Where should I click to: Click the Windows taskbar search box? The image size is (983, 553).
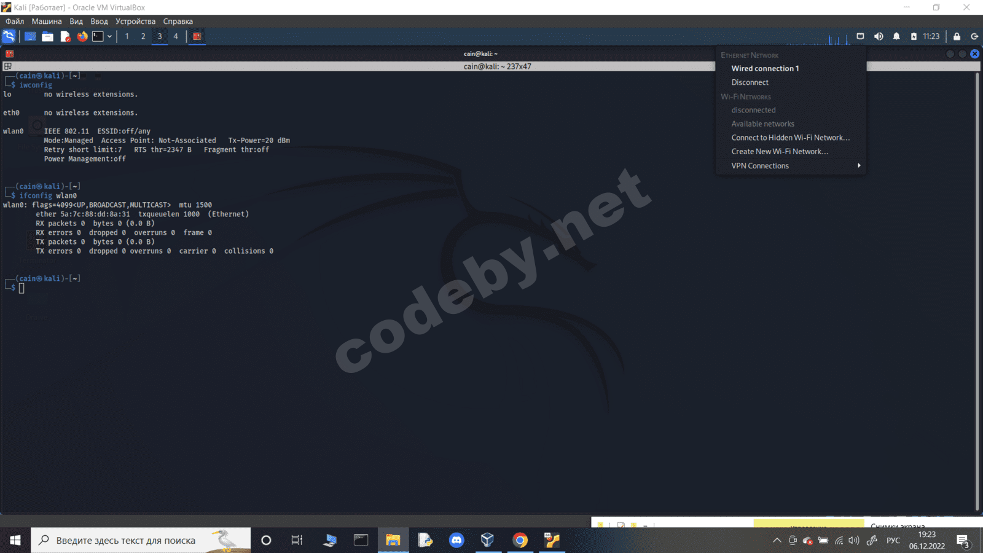141,540
